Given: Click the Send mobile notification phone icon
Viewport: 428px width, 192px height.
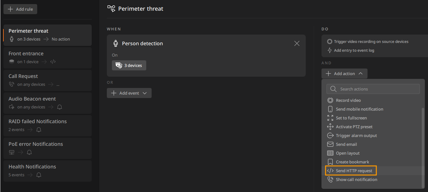Looking at the screenshot, I should tap(330, 109).
